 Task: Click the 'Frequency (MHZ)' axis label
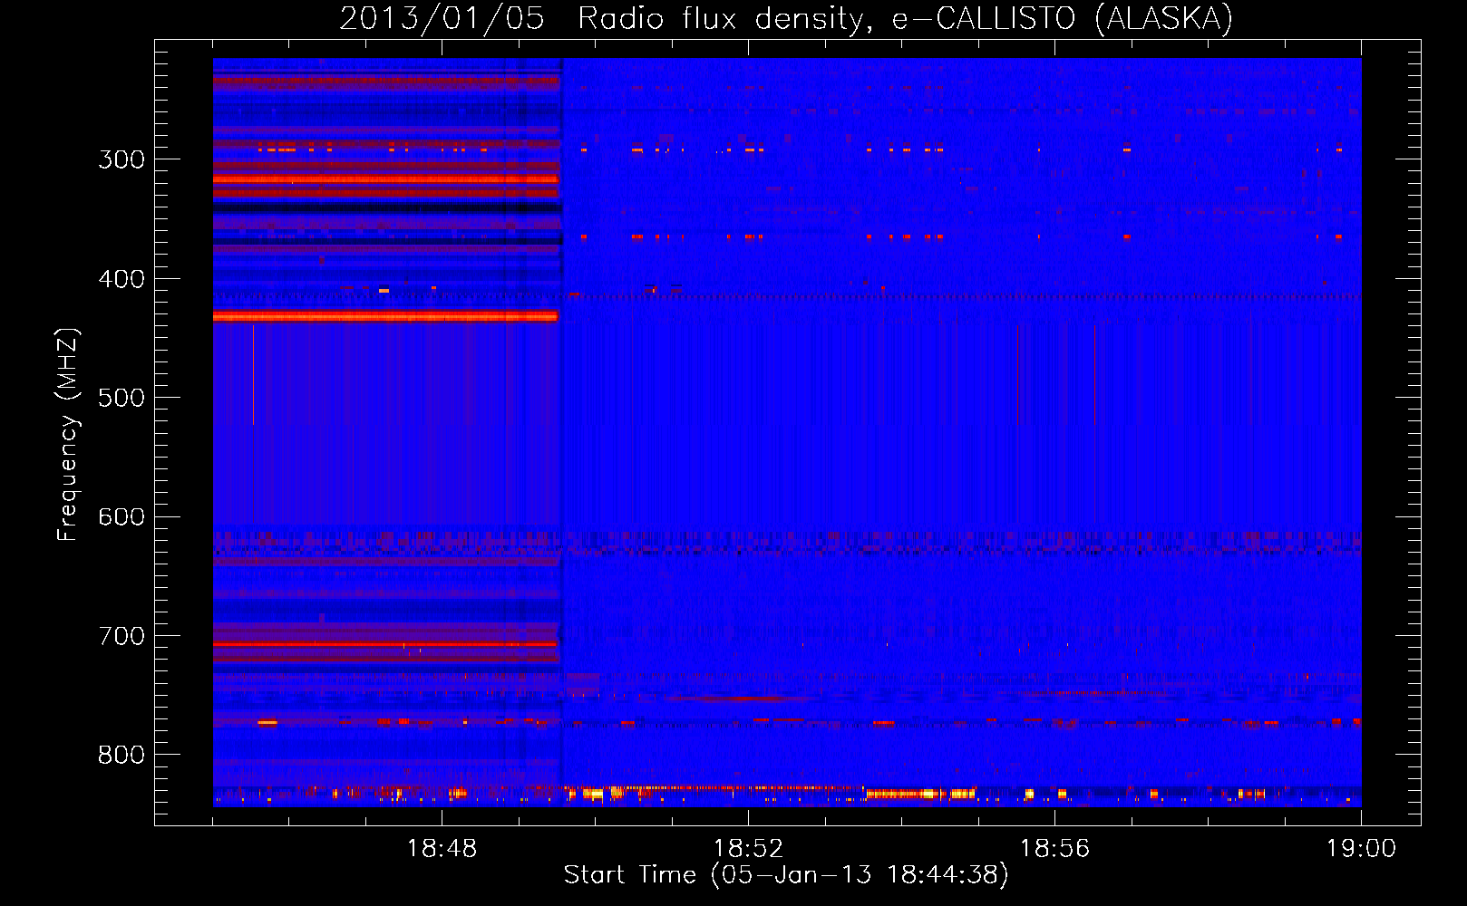coord(68,434)
